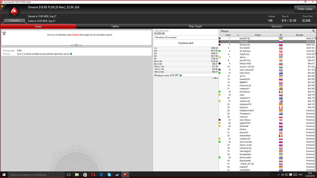Image resolution: width=317 pixels, height=178 pixels.
Task: Open Skype from the taskbar
Action: pyautogui.click(x=109, y=175)
